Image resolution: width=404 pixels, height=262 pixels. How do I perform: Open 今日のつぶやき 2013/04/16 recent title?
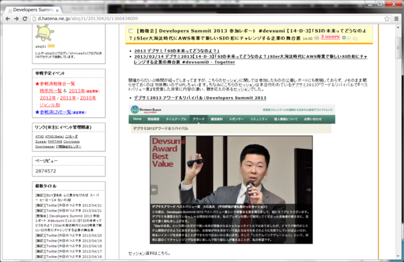pyautogui.click(x=69, y=257)
